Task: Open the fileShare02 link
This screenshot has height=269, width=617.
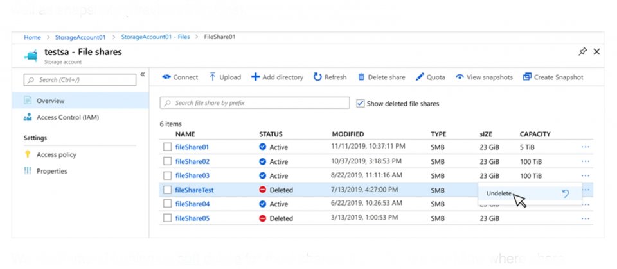Action: click(192, 161)
